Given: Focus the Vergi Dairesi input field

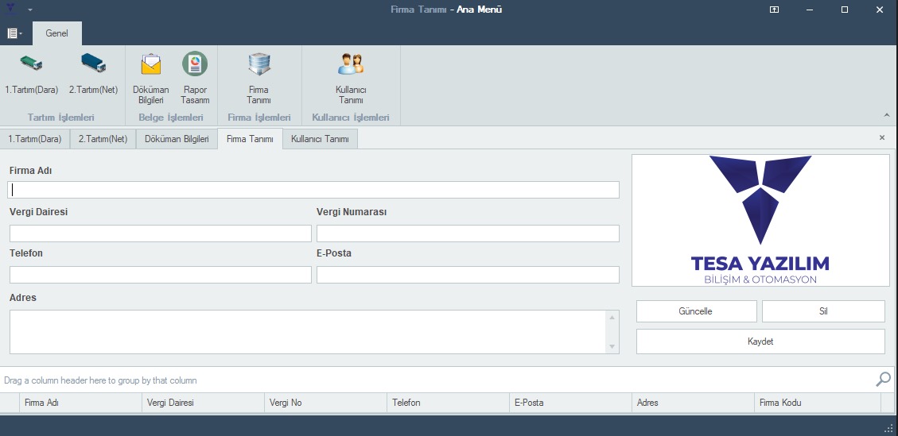Looking at the screenshot, I should point(161,233).
